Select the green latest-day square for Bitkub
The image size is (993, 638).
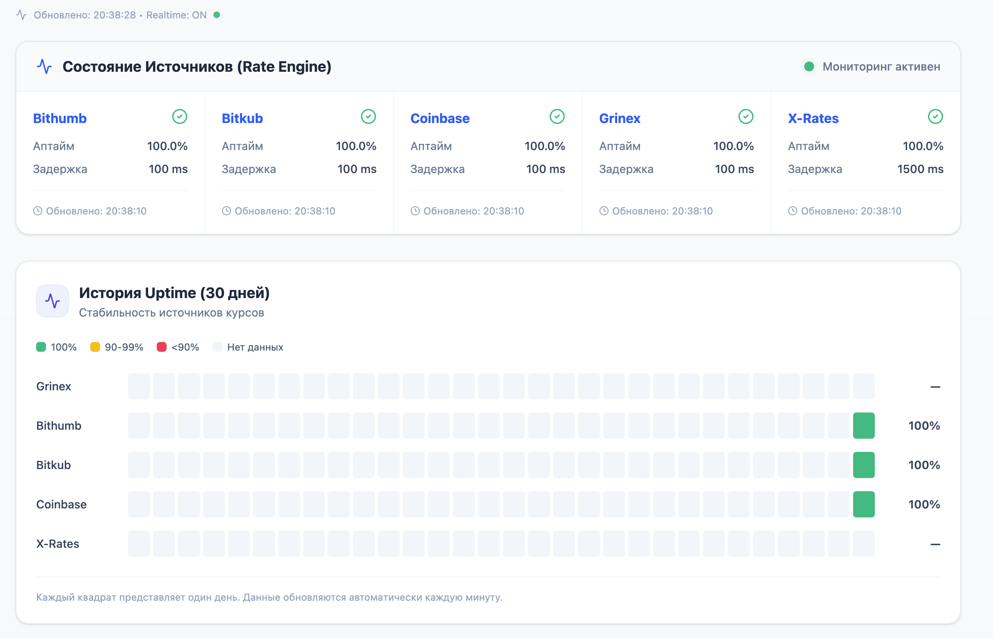[864, 465]
